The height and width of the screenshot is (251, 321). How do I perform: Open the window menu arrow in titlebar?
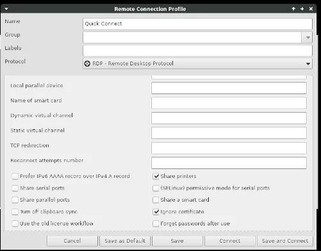pos(6,9)
